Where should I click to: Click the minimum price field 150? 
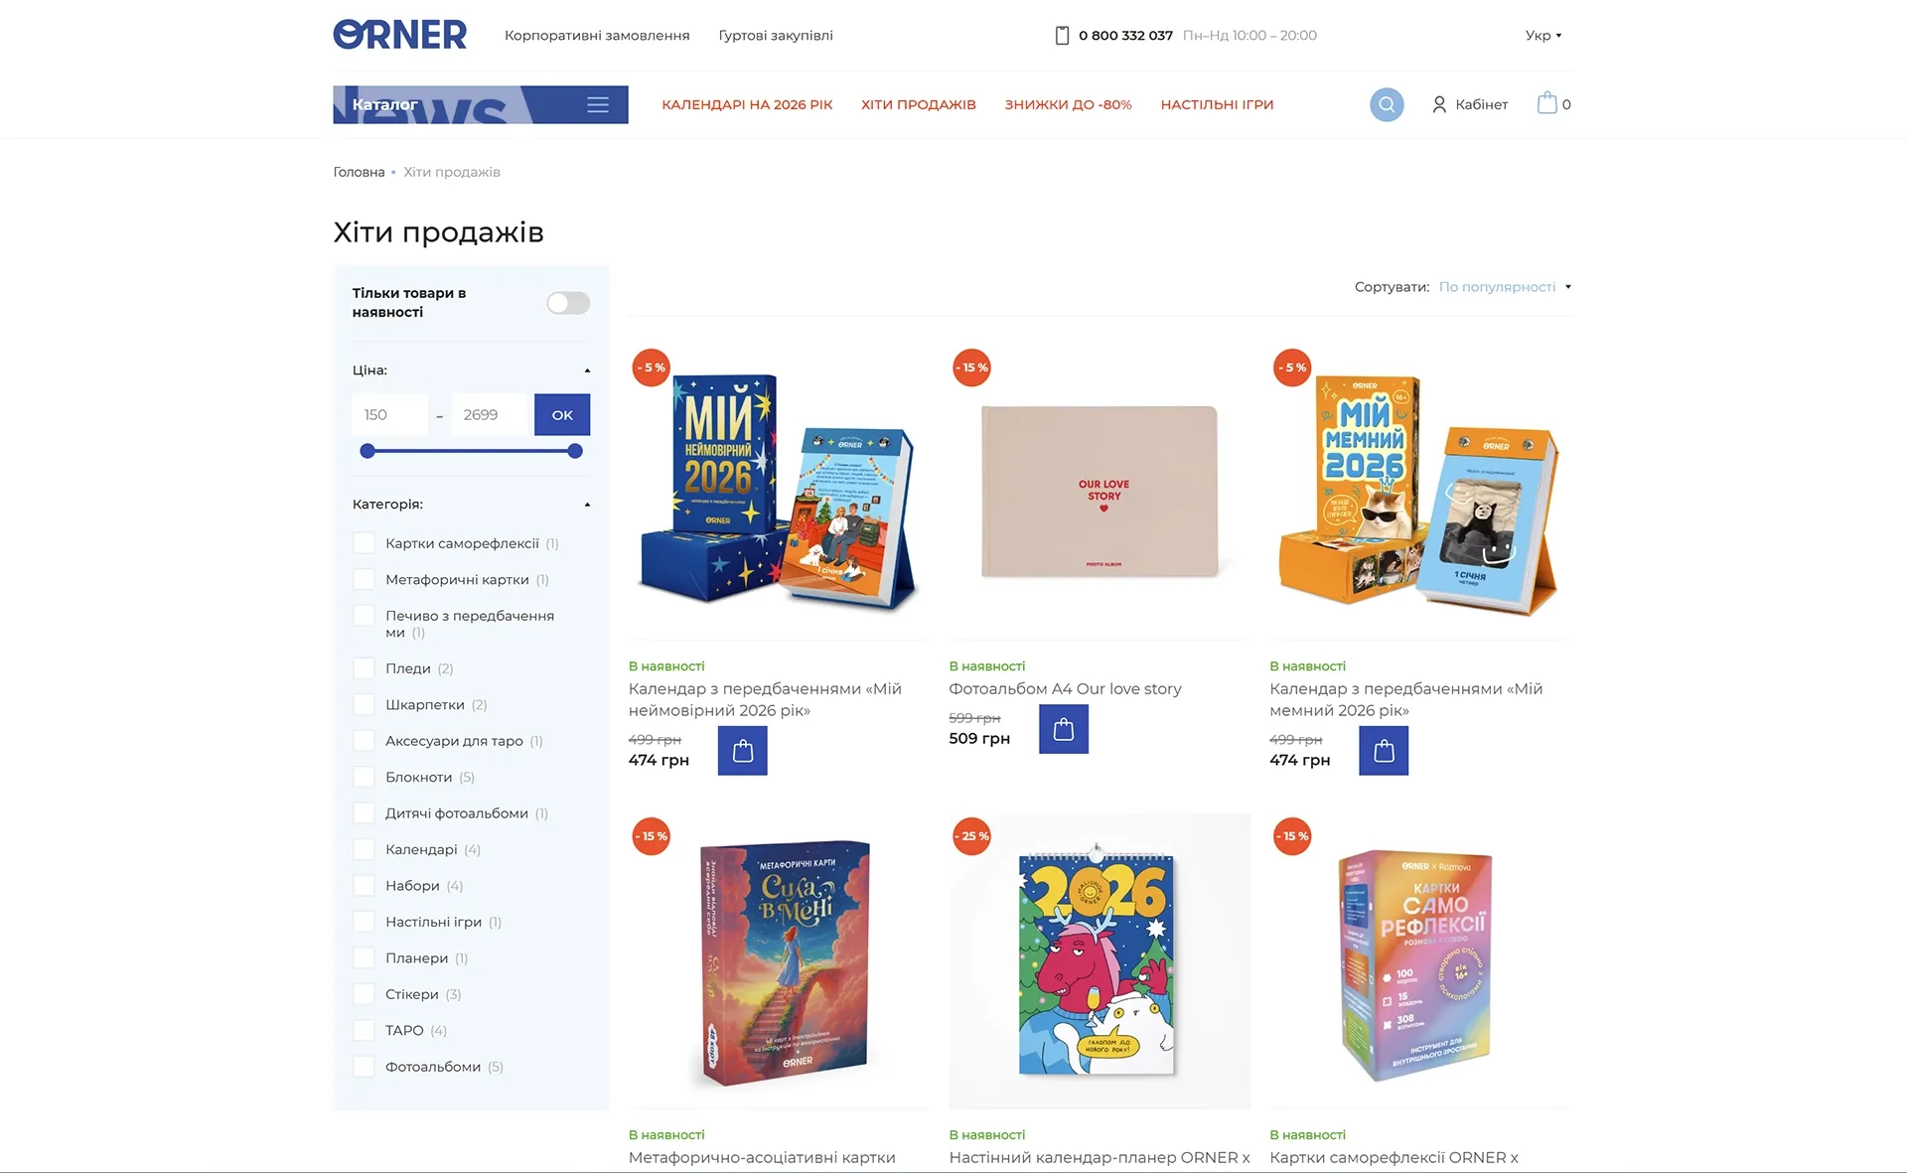pos(390,415)
